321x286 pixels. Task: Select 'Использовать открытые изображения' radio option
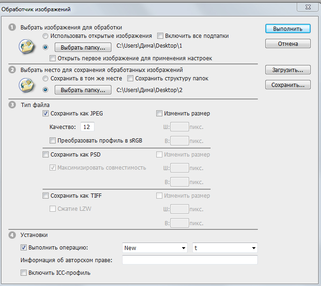tap(45, 36)
